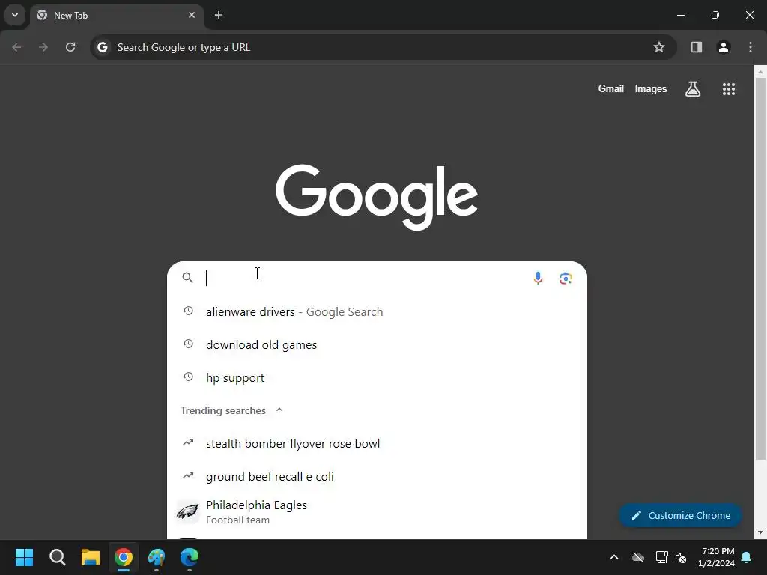Open Microsoft Edge from taskbar
This screenshot has width=767, height=575.
pos(190,557)
